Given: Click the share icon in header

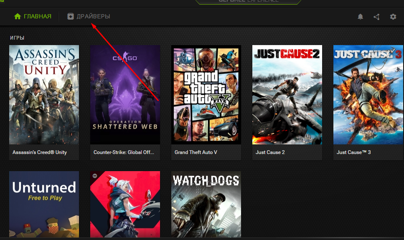Looking at the screenshot, I should (x=376, y=17).
